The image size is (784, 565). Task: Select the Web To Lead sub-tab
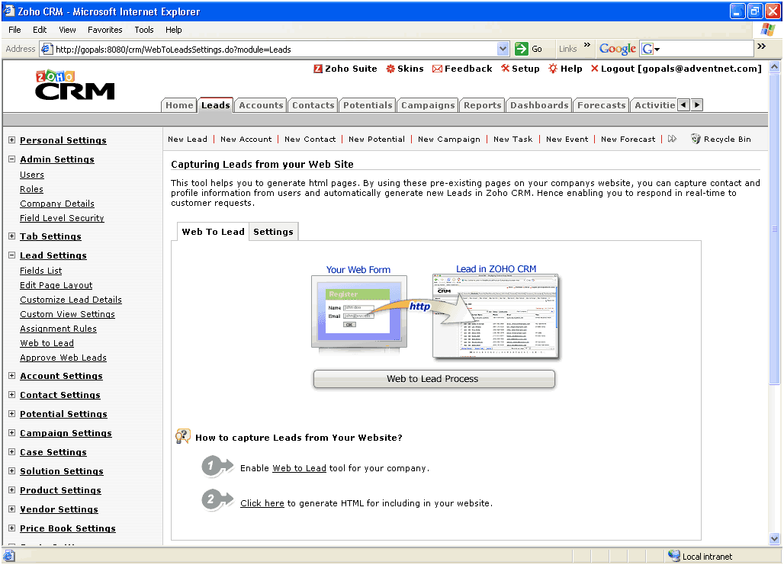click(213, 232)
